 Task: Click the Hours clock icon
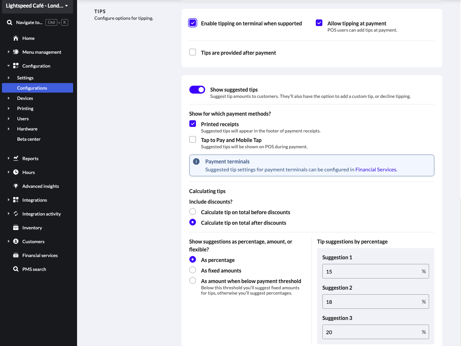[15, 172]
